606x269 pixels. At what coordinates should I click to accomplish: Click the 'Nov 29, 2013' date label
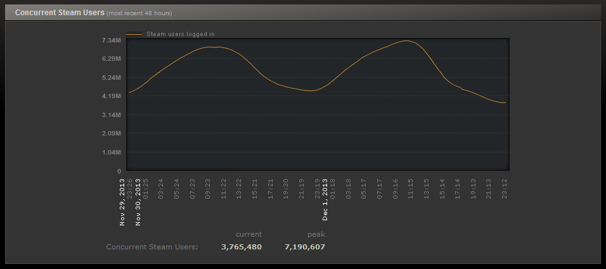(x=122, y=202)
